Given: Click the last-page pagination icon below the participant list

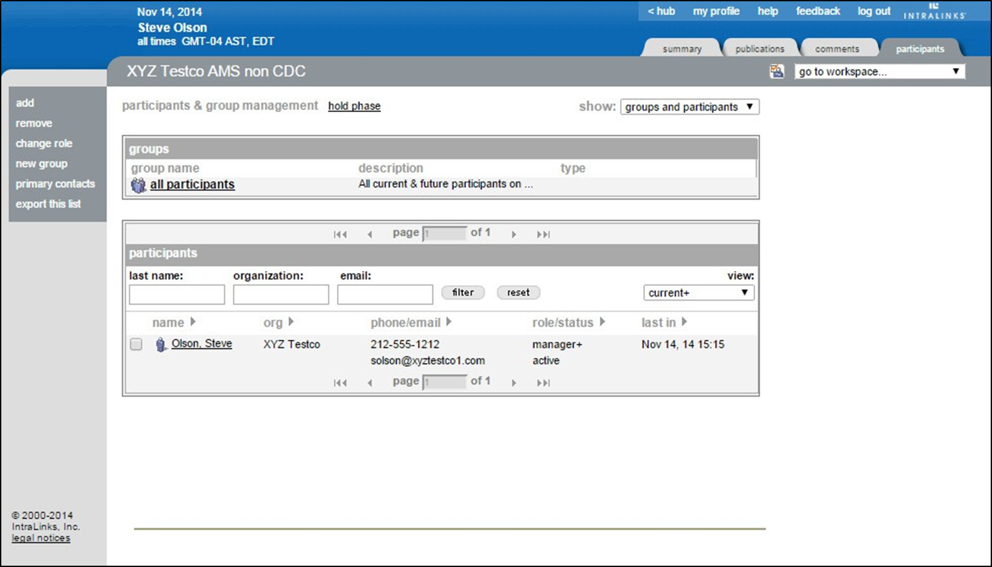Looking at the screenshot, I should point(543,382).
